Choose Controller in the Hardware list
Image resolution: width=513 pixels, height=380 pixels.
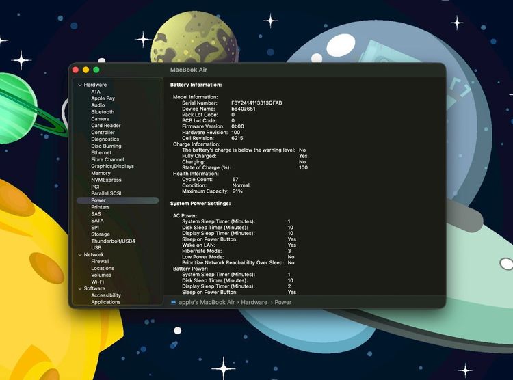point(103,133)
